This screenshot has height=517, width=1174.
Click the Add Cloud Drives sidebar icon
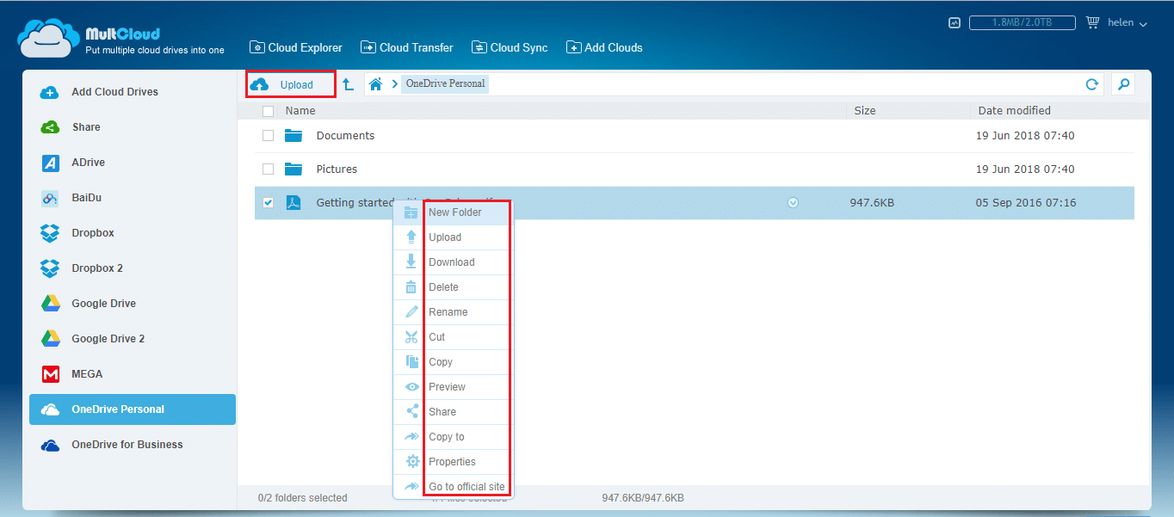point(52,91)
